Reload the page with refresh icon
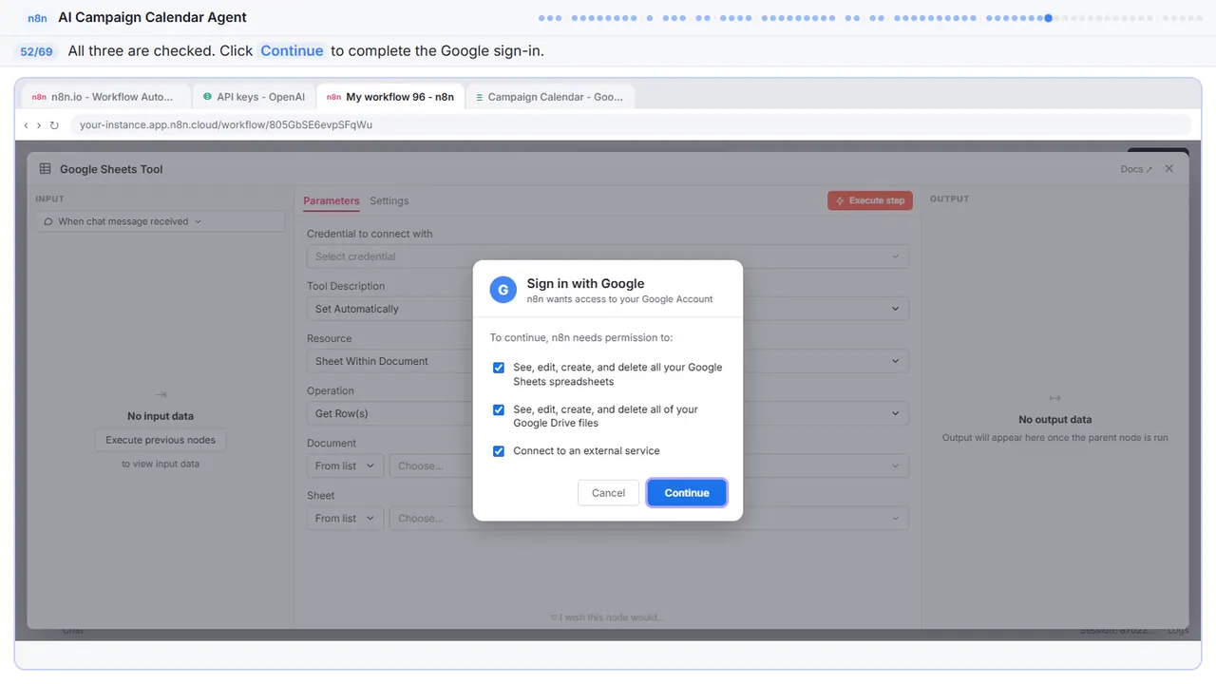This screenshot has width=1216, height=684. tap(54, 125)
